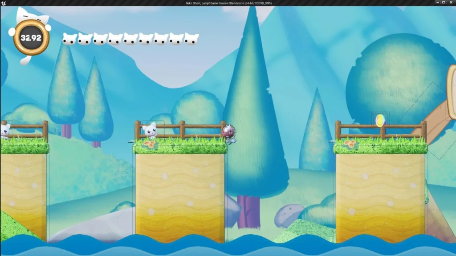Collect the rainbow coin above the right fence
Image resolution: width=456 pixels, height=256 pixels.
click(380, 120)
